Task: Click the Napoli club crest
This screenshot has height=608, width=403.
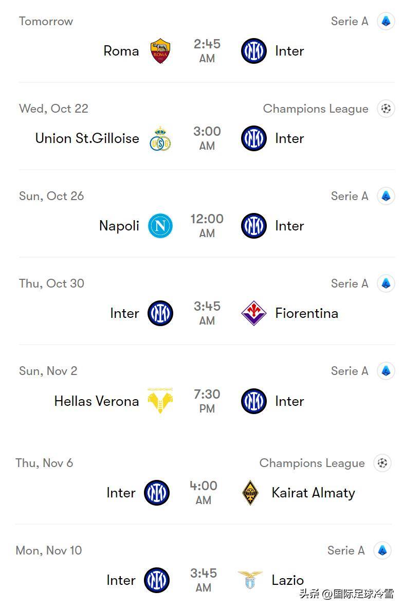Action: click(160, 226)
